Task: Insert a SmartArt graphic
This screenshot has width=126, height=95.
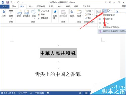Action: (43, 11)
